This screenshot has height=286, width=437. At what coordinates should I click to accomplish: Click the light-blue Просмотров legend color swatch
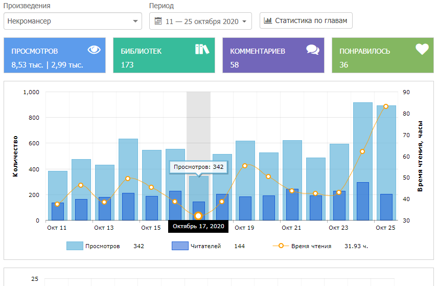[x=74, y=246]
